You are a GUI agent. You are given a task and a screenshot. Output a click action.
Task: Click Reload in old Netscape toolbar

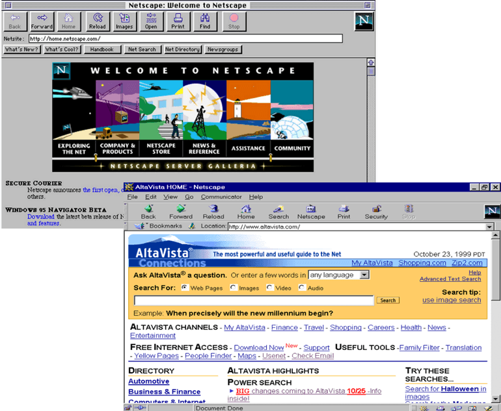(x=98, y=21)
